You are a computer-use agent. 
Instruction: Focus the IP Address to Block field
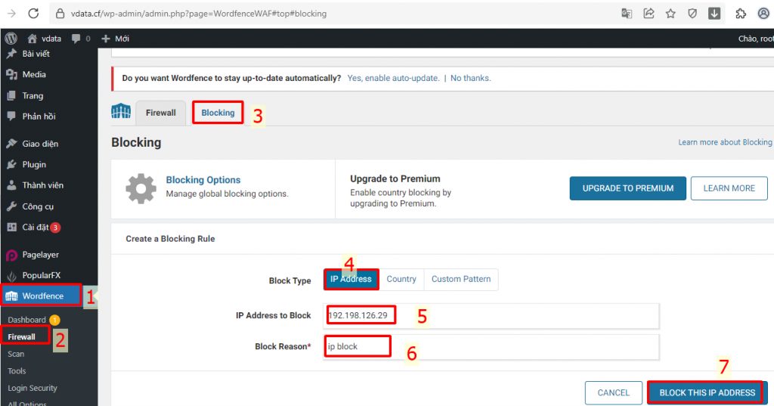tap(491, 315)
